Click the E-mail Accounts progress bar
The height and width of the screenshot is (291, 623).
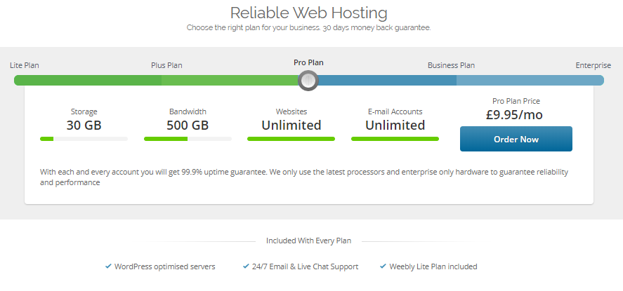click(395, 139)
